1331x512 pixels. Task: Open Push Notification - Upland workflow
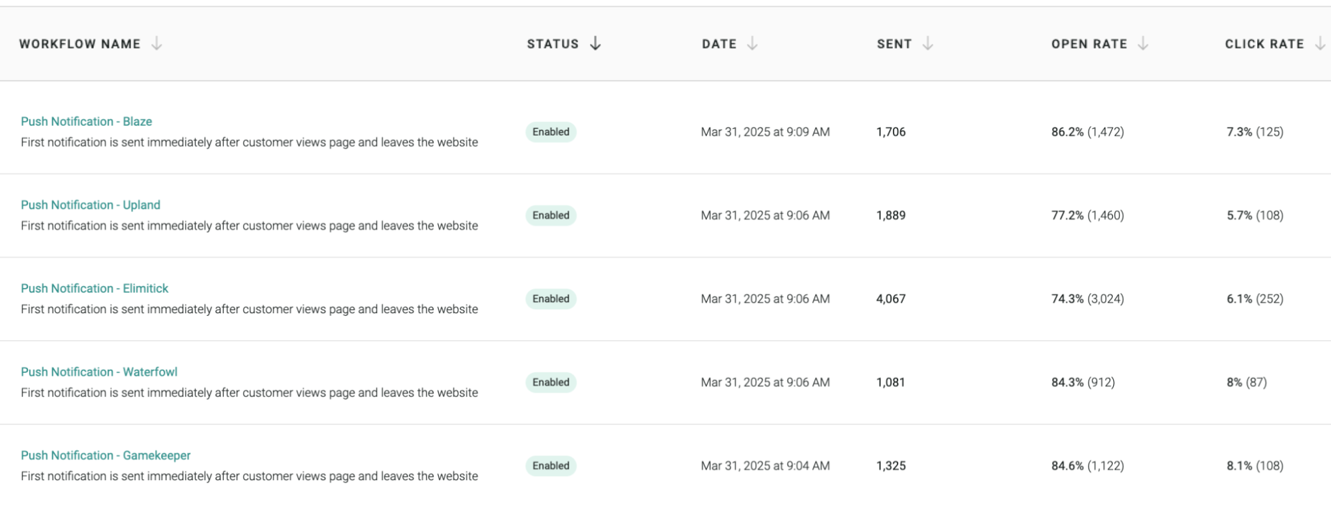click(x=91, y=205)
